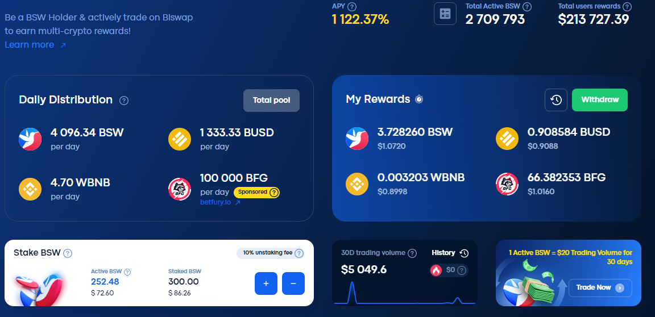Click the 10% unstaking fee label
The height and width of the screenshot is (317, 655).
tap(267, 253)
